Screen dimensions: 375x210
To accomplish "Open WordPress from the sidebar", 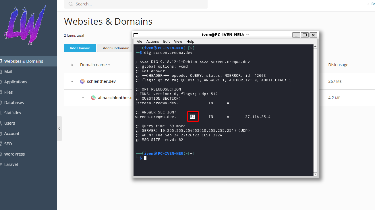I will point(14,154).
